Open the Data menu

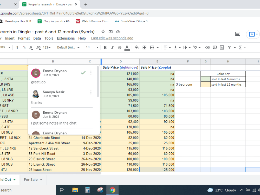pos(37,38)
